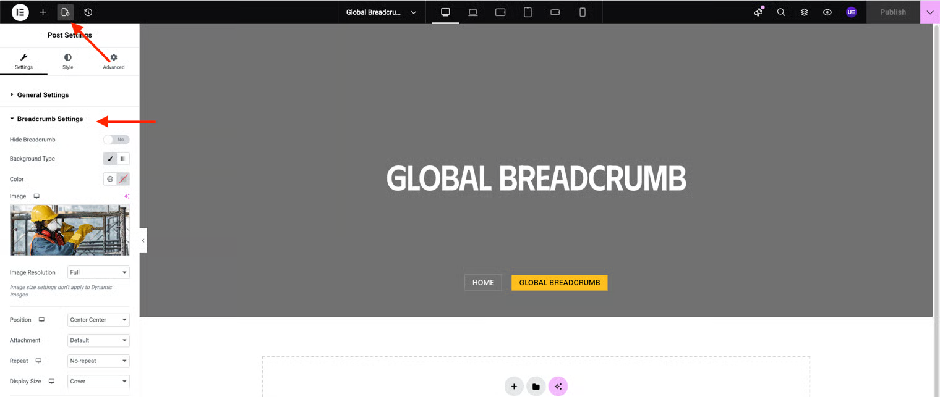Open the Color picker swatch
The image size is (940, 397).
[x=123, y=179]
